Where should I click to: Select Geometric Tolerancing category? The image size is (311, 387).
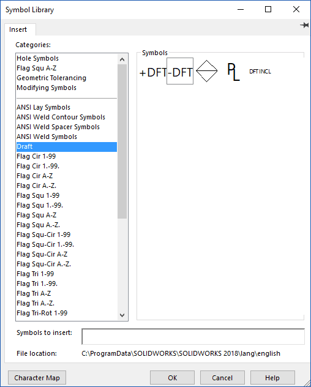tap(51, 78)
